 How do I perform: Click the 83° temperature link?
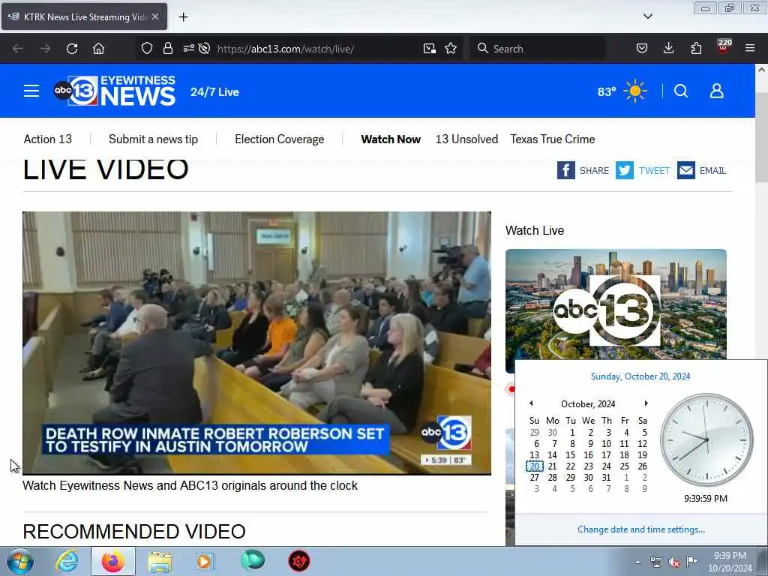(606, 91)
